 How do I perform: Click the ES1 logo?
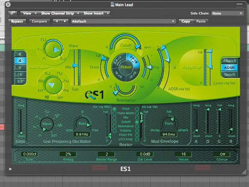94,95
